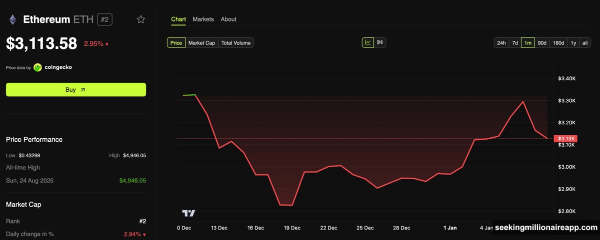Click the $3.00K price axis label

coord(567,167)
